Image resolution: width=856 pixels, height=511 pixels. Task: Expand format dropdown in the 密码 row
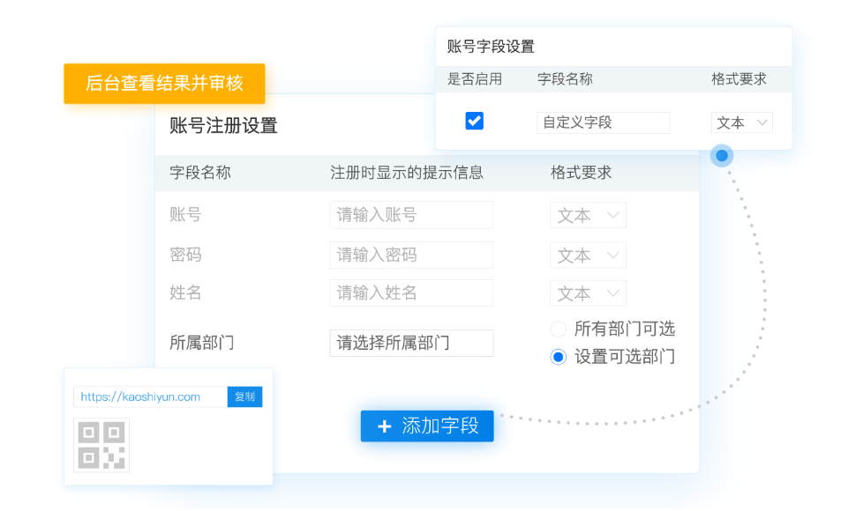tap(588, 255)
